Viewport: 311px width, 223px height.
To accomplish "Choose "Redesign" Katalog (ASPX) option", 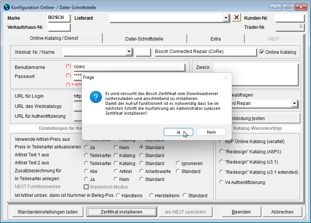I will point(221,151).
